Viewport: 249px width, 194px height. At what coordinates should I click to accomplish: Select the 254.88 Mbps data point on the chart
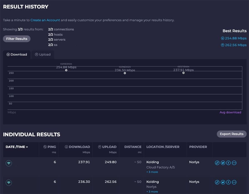pyautogui.click(x=66, y=70)
